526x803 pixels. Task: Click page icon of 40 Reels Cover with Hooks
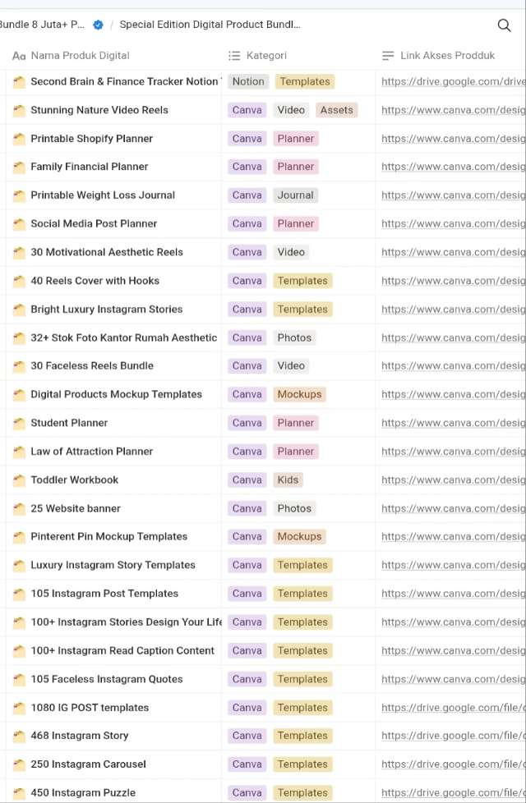[x=19, y=281]
